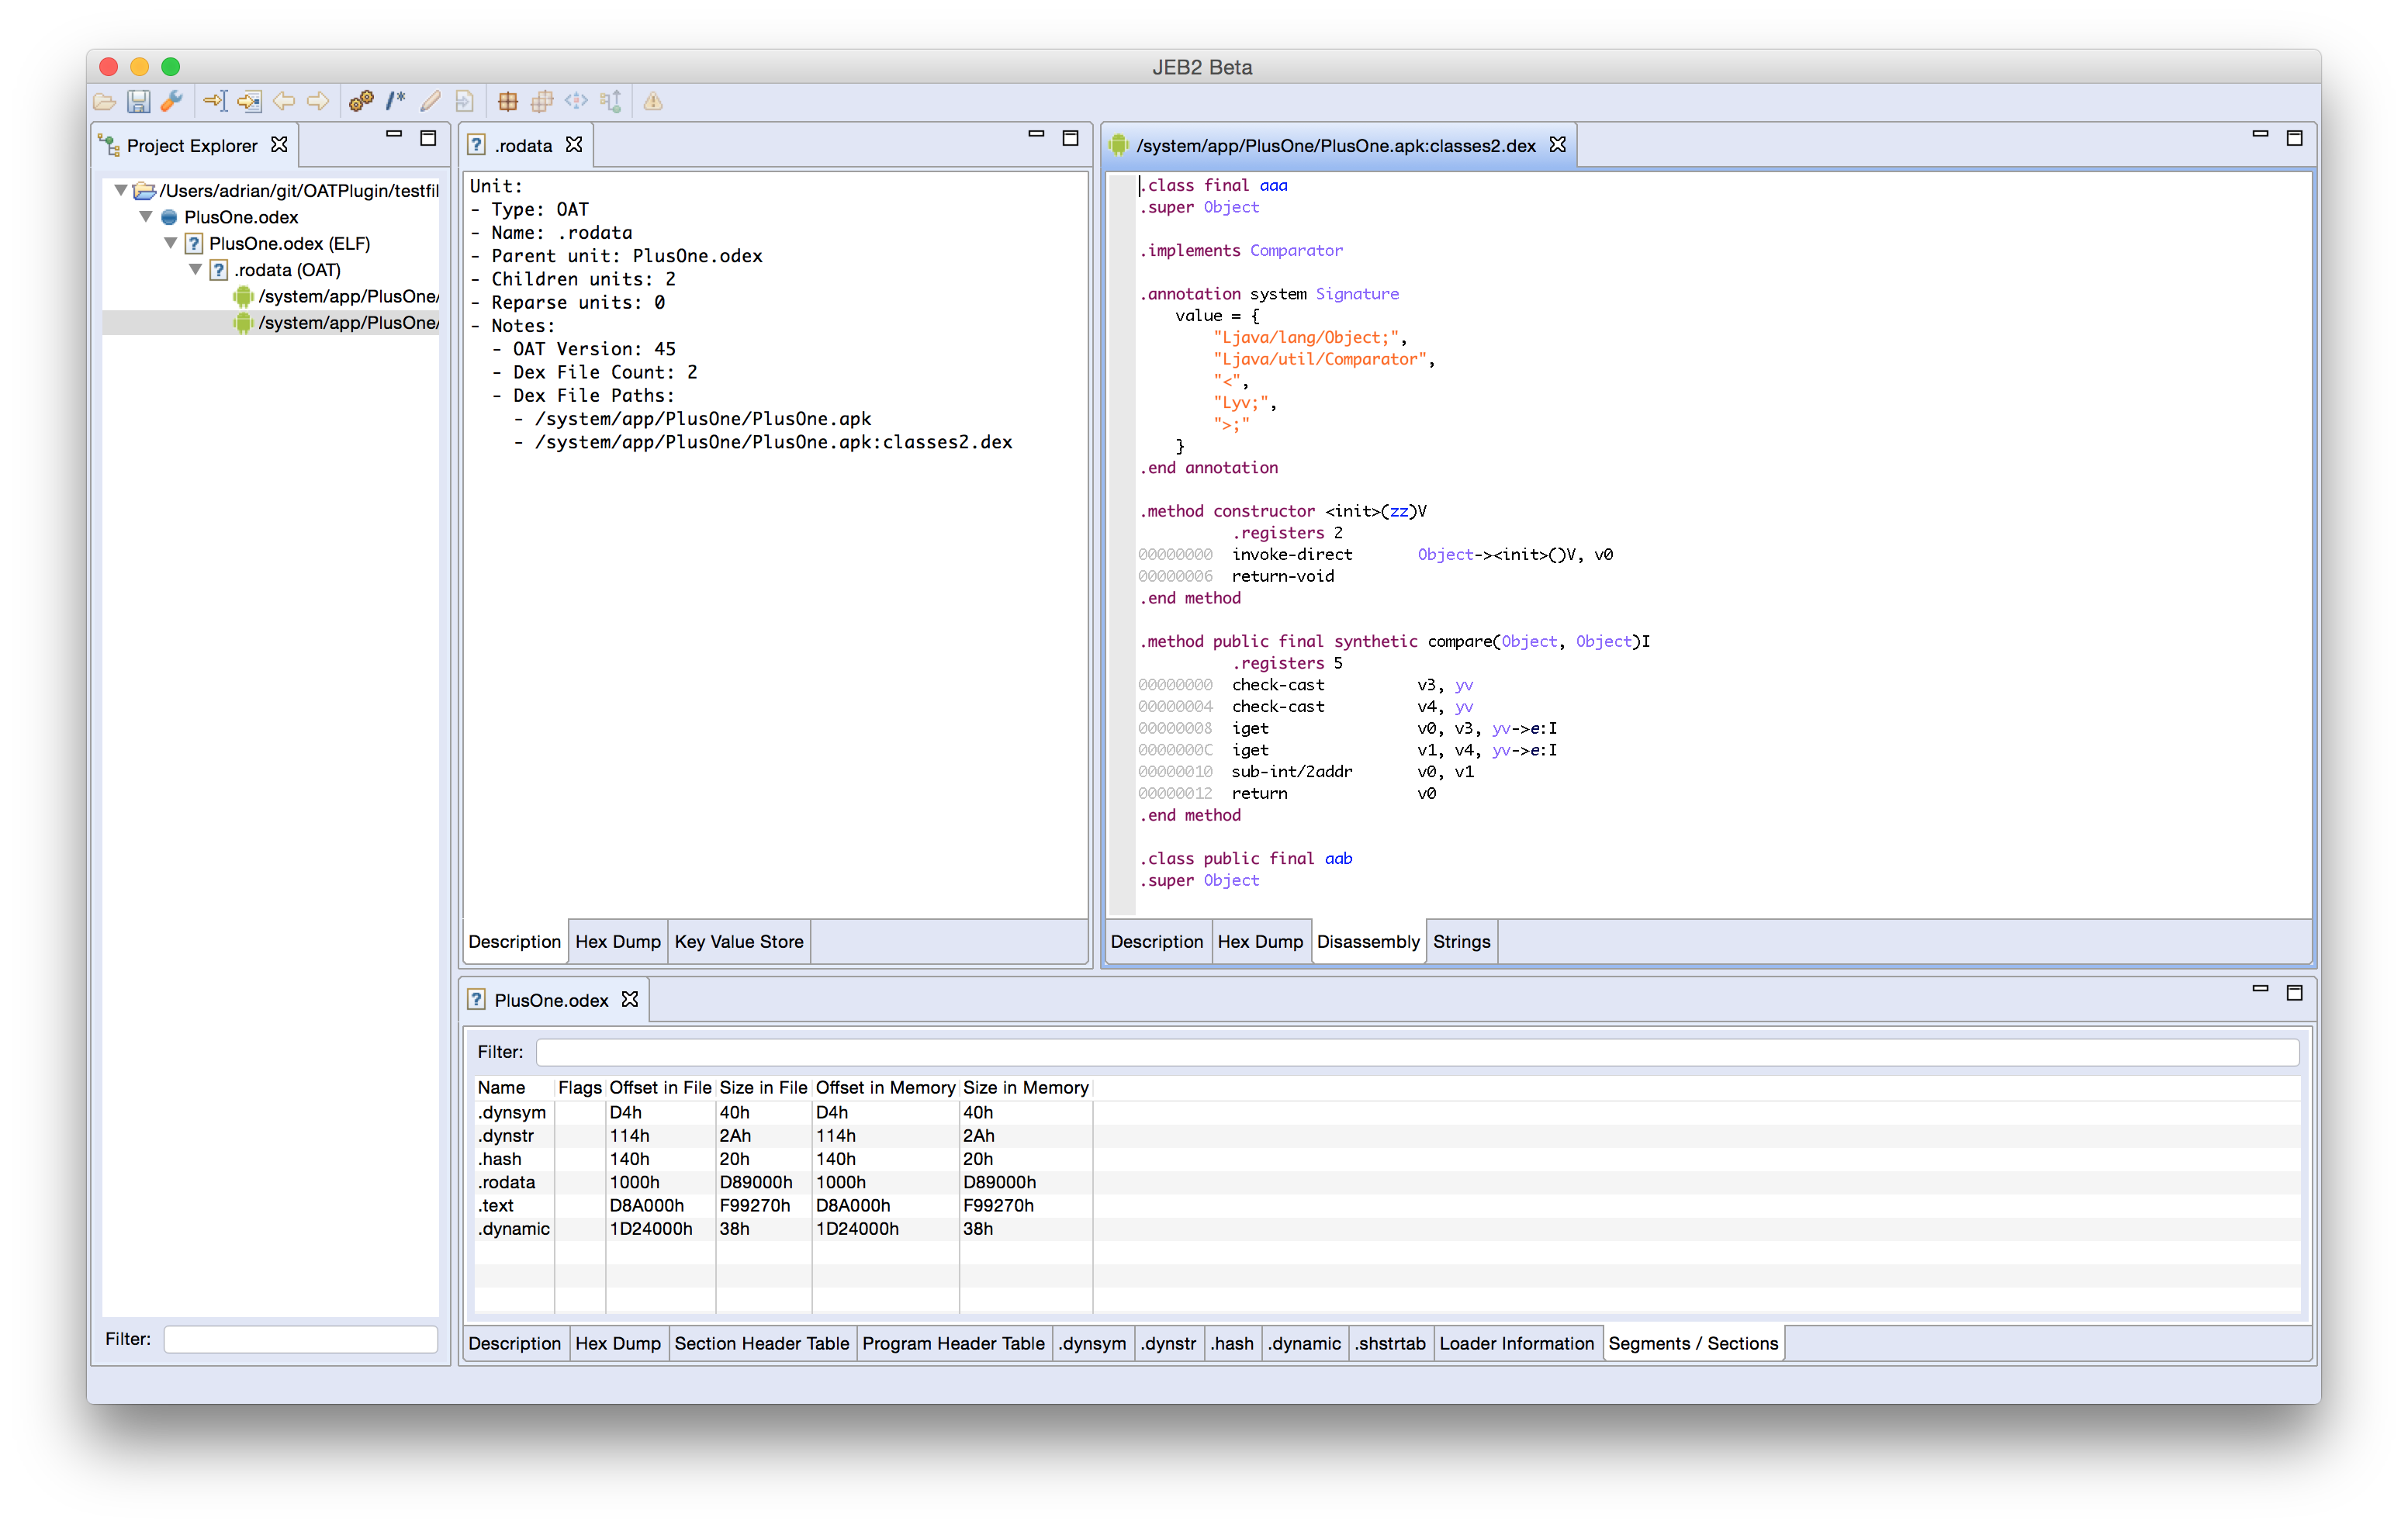Click the Android icon on classes2.dex tab

pos(1119,145)
